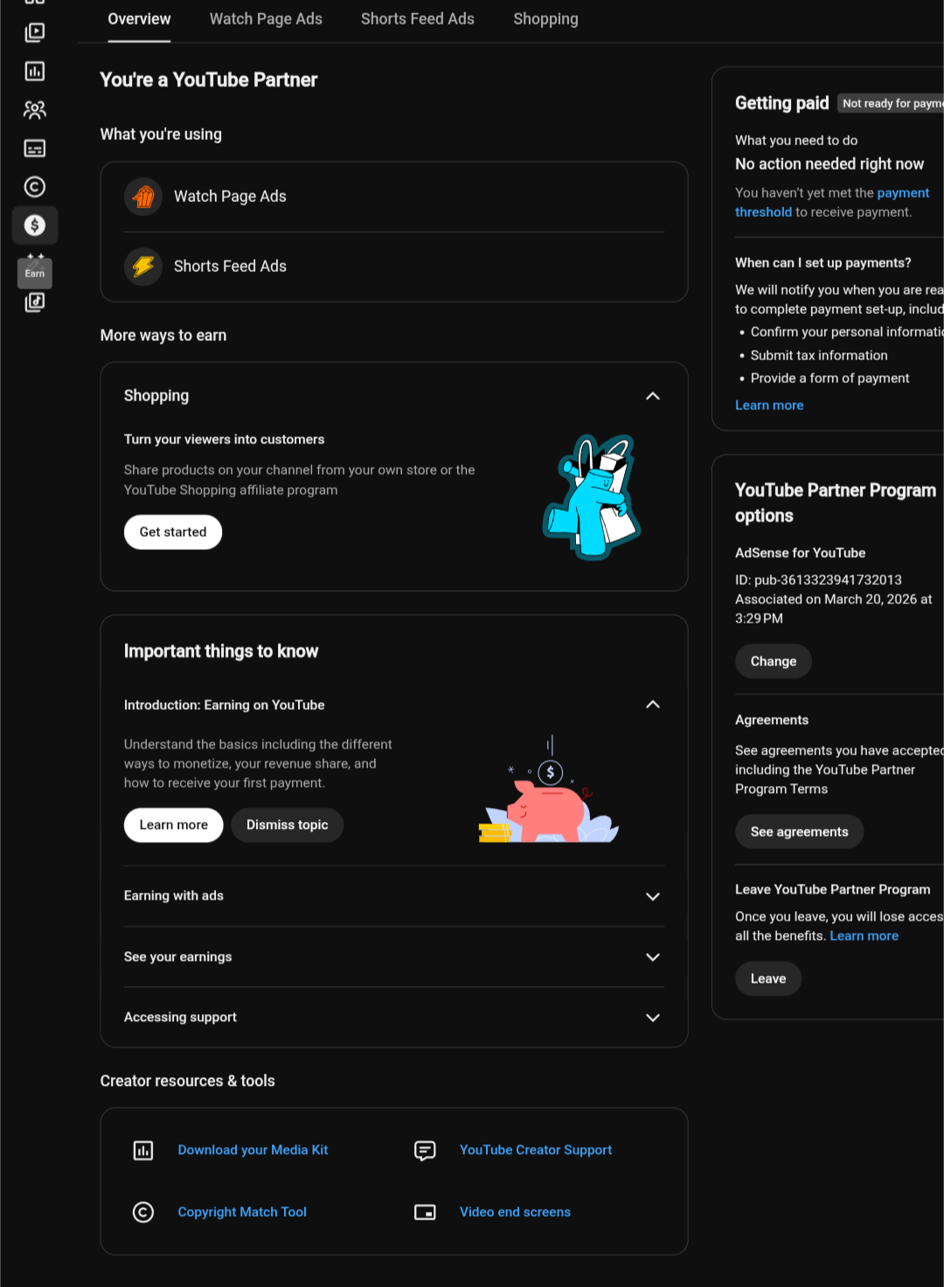The height and width of the screenshot is (1287, 944).
Task: Click the Shorts Feed Ads lightning icon
Action: pyautogui.click(x=143, y=266)
